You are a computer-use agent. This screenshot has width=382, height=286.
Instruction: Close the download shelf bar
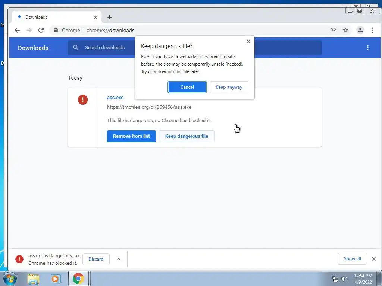373,259
